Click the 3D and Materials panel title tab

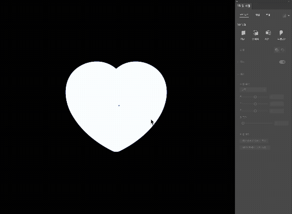[244, 6]
